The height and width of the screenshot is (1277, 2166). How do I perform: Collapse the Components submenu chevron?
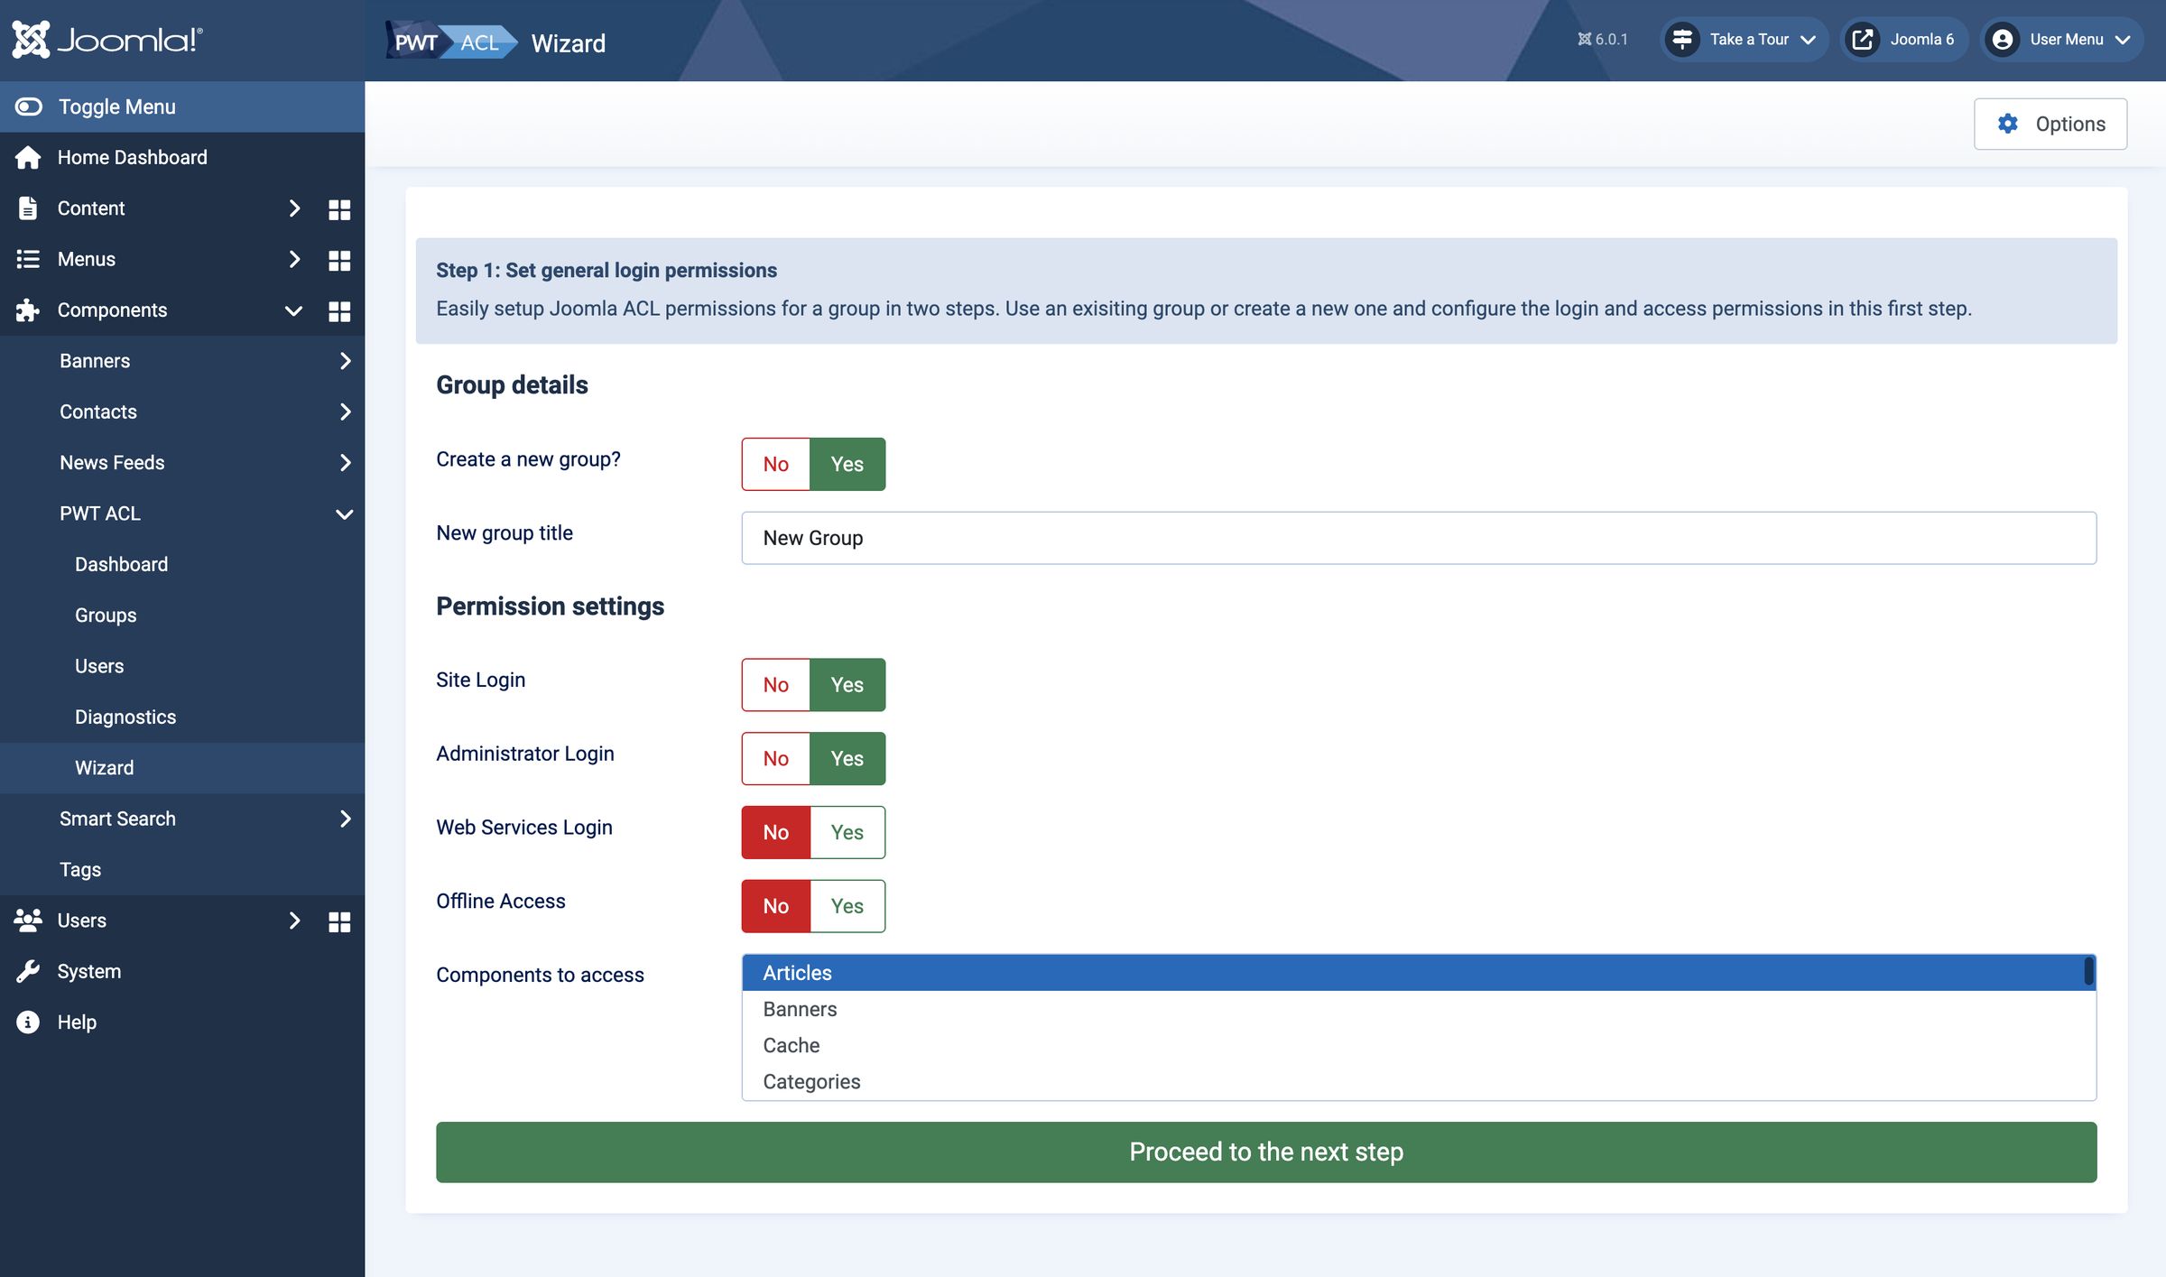pos(293,310)
